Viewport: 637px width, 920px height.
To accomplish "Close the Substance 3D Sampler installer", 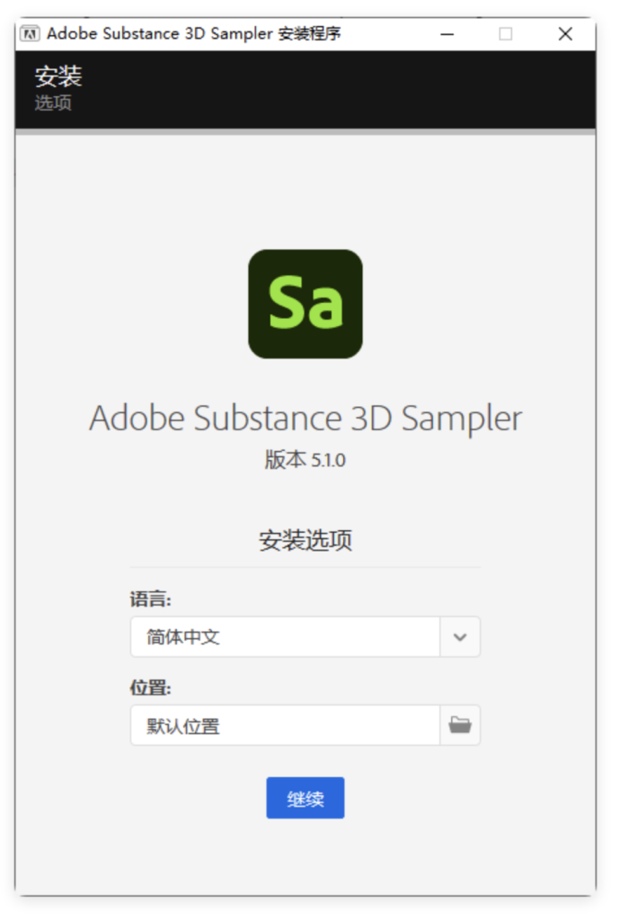I will coord(565,34).
